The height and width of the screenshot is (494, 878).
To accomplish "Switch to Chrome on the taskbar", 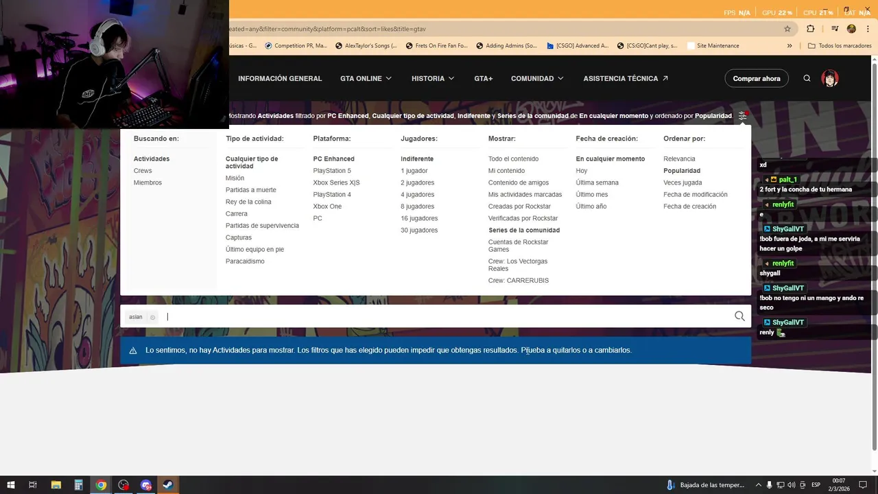I will (x=101, y=485).
